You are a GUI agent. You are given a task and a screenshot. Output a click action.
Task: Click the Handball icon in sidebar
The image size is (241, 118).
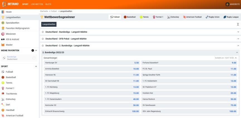click(3, 110)
